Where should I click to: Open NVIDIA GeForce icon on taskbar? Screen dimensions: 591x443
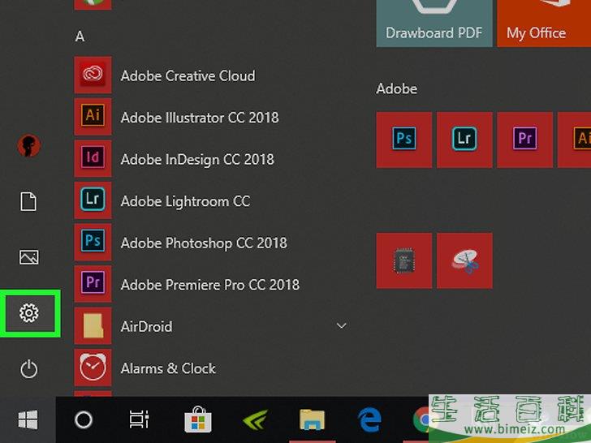point(255,419)
